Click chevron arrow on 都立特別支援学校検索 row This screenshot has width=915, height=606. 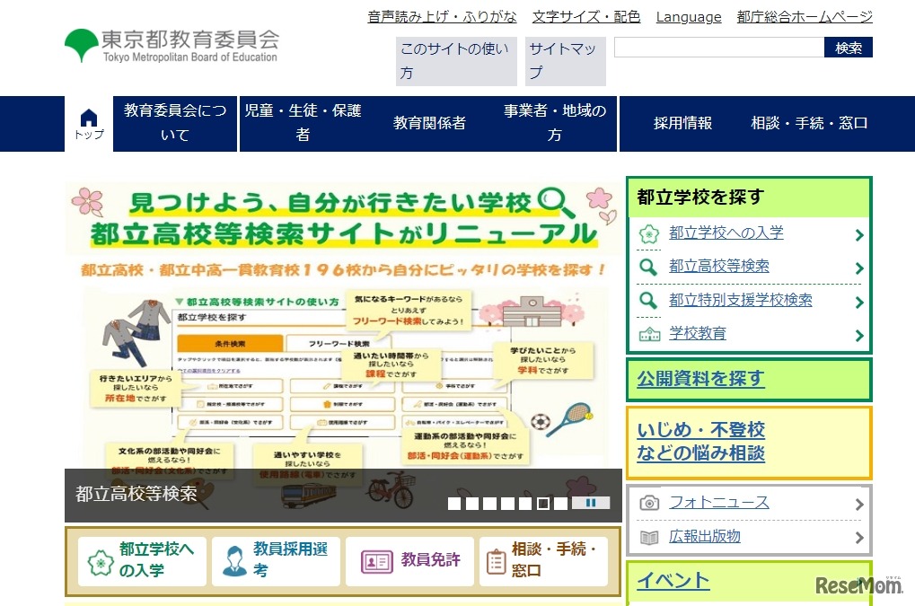coord(859,303)
